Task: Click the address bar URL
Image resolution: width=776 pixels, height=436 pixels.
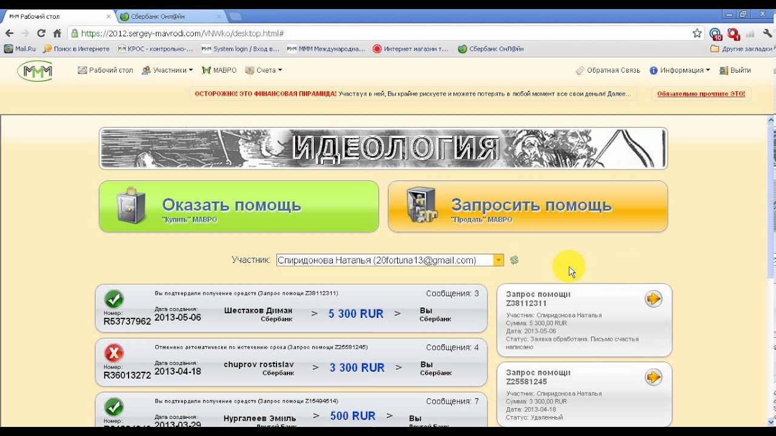Action: [x=182, y=33]
